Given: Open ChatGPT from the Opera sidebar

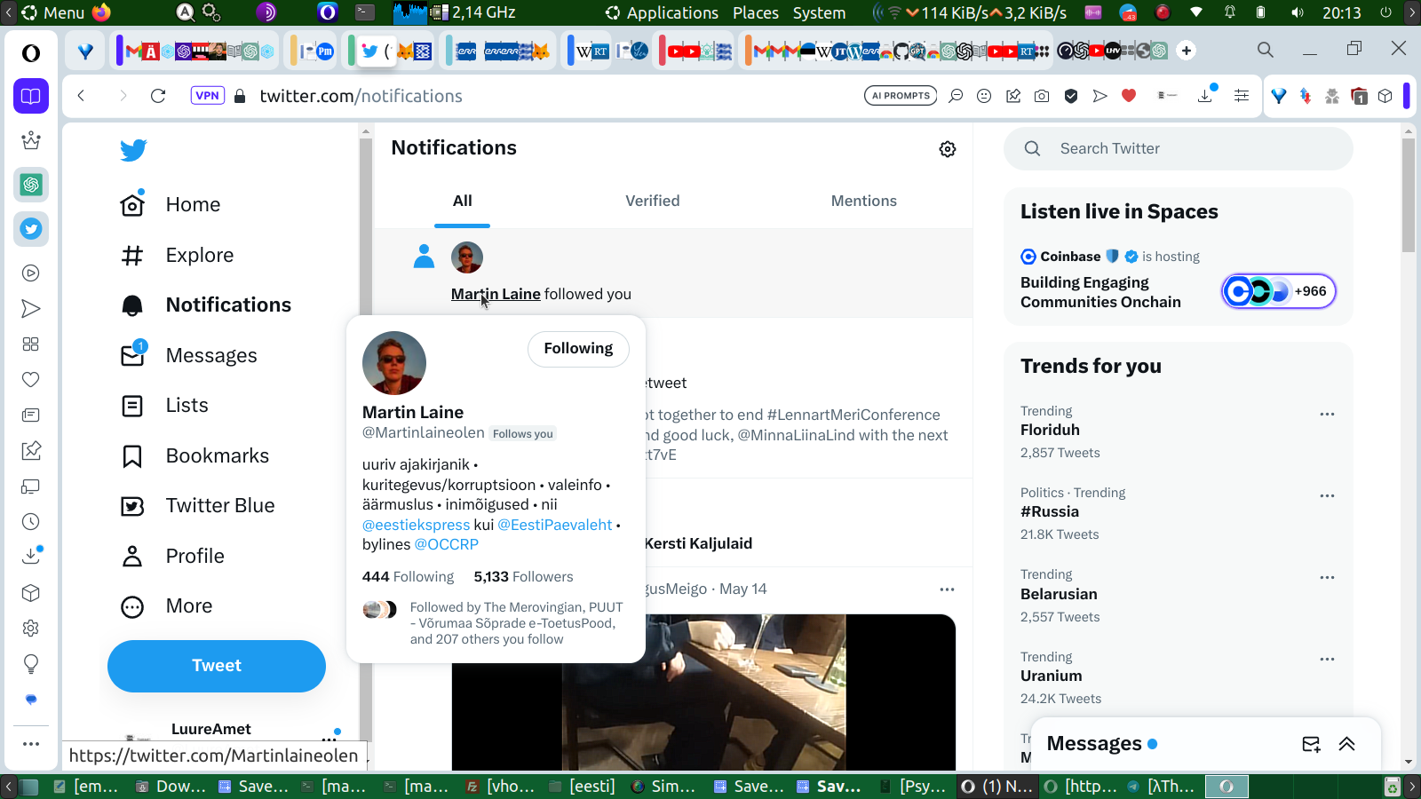Looking at the screenshot, I should [x=31, y=185].
